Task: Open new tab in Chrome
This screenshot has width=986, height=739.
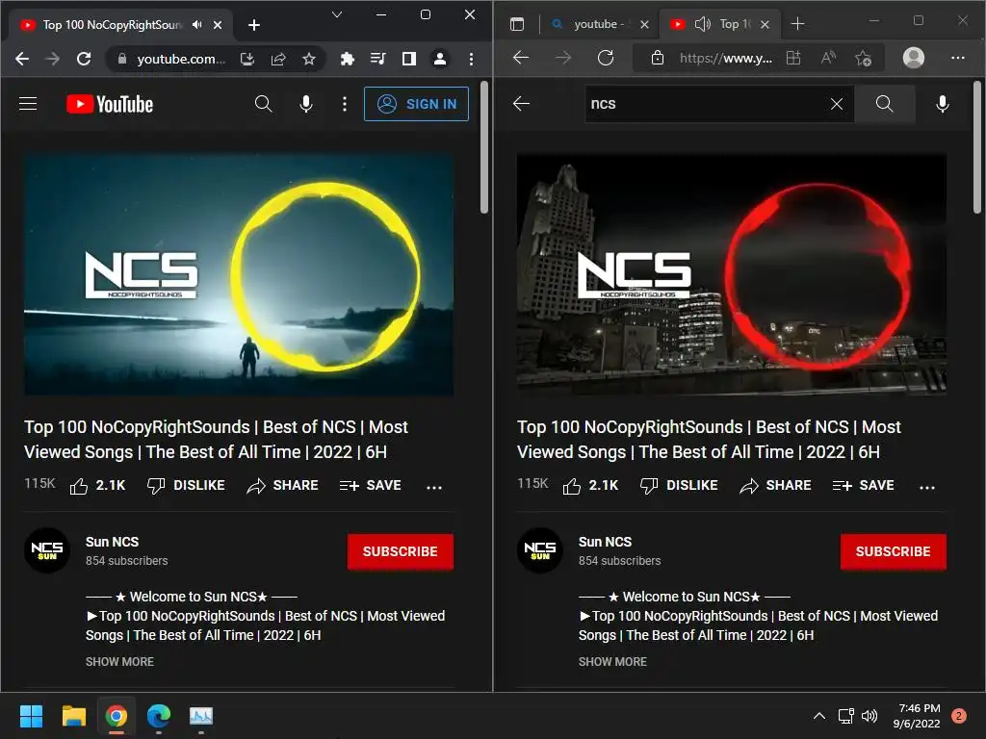Action: click(x=254, y=24)
